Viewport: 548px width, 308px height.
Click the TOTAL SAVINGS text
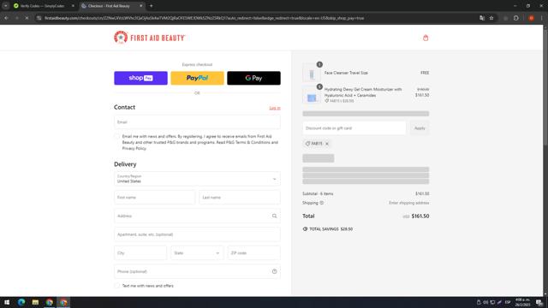click(x=331, y=229)
